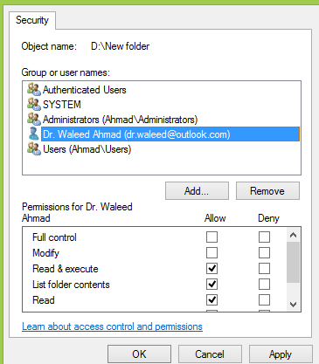This screenshot has width=319, height=364.
Task: Switch to the Security tab
Action: click(32, 20)
